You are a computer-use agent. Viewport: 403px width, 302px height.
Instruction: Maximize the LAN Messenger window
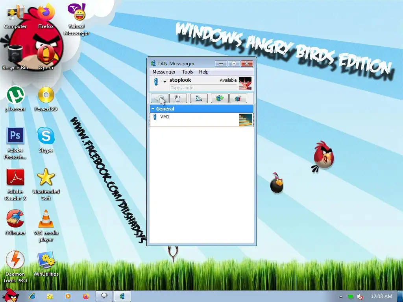[234, 63]
